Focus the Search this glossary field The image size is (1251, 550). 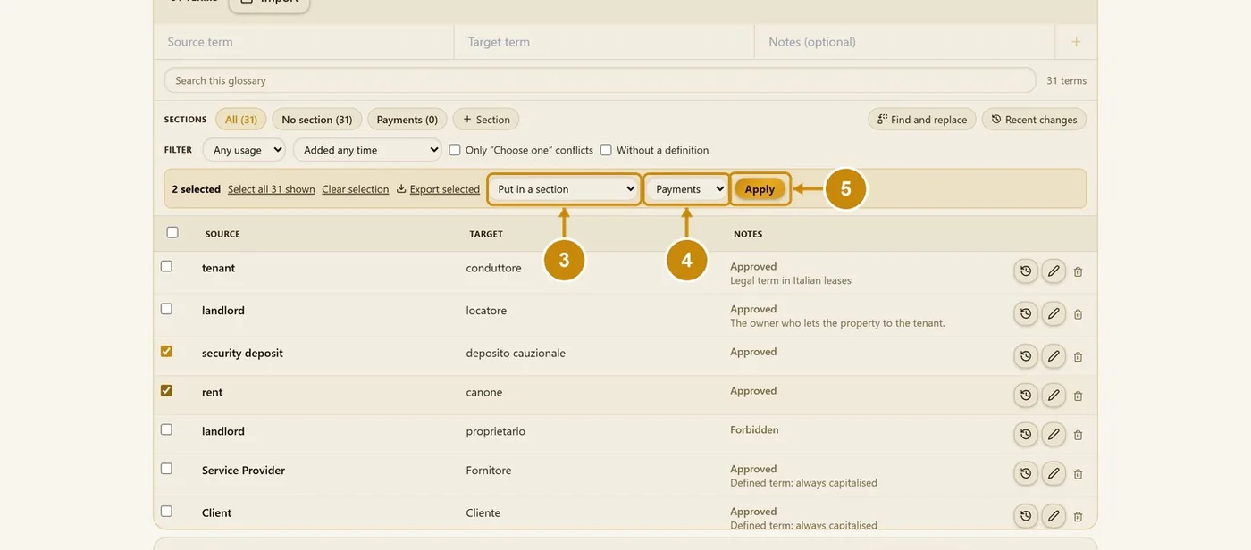(x=600, y=80)
